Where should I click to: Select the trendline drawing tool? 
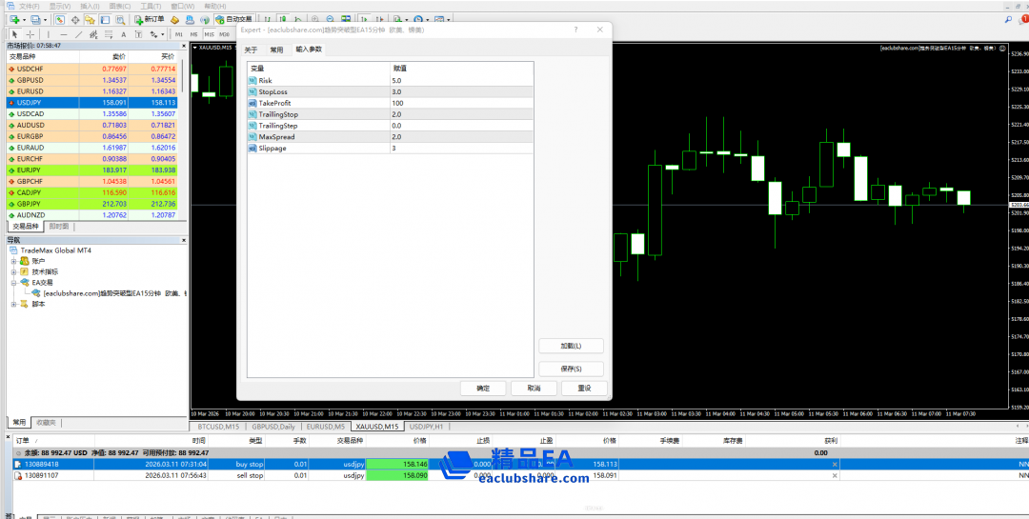(x=79, y=34)
